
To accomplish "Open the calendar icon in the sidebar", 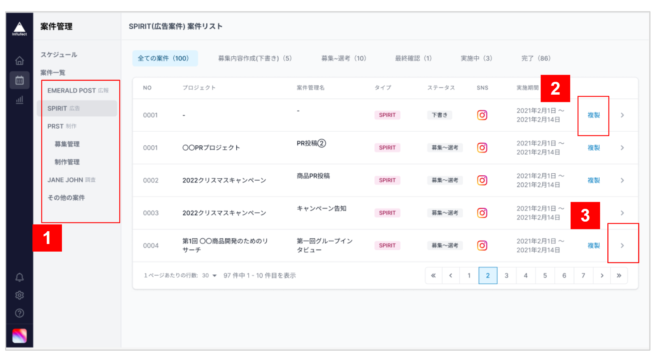I will pyautogui.click(x=20, y=80).
